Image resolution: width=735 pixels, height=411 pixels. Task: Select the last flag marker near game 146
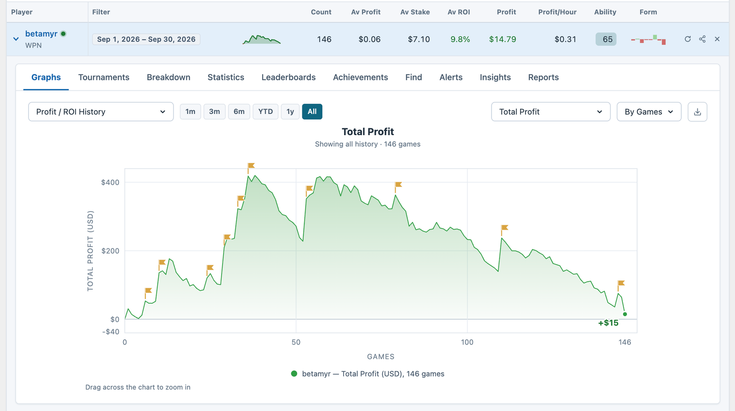(x=621, y=284)
